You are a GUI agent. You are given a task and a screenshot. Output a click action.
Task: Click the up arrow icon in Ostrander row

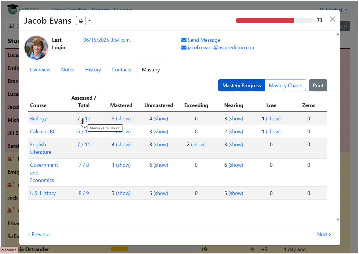coord(252,249)
